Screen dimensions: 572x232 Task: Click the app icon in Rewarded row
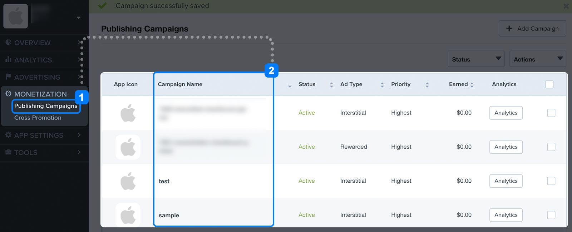[128, 147]
